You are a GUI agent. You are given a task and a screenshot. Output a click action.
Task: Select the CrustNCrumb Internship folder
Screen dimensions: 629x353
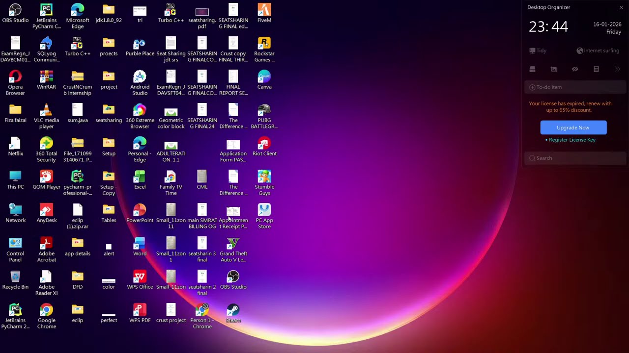[x=78, y=83]
